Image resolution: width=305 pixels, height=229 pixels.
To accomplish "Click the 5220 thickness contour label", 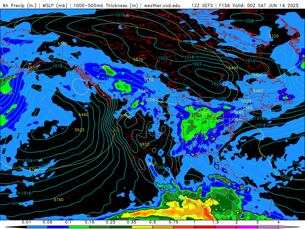I will [274, 36].
